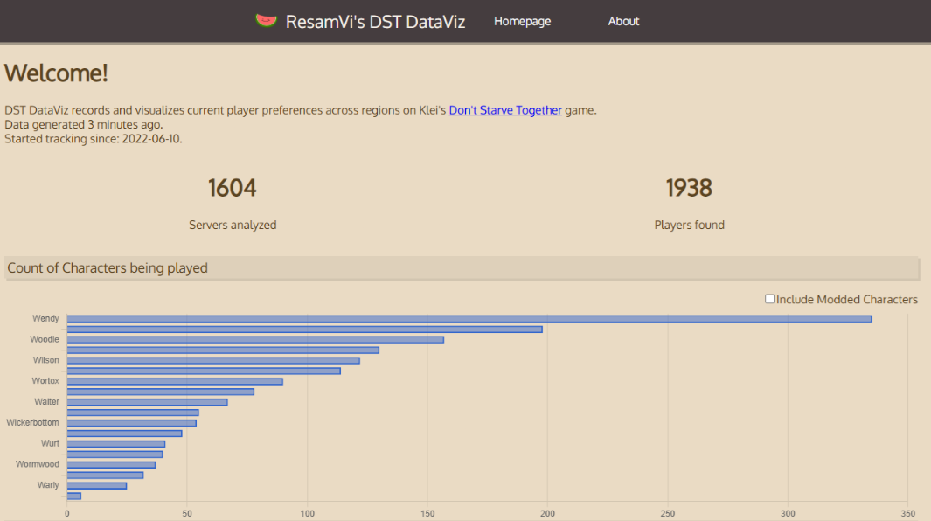Click the Include Modded Characters label text
This screenshot has width=931, height=521.
(846, 299)
